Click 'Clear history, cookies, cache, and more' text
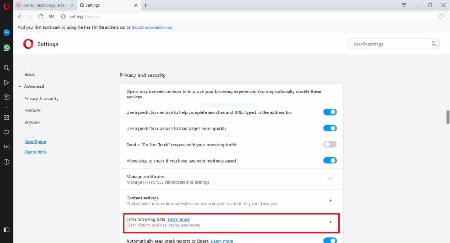Image resolution: width=450 pixels, height=243 pixels. [163, 225]
